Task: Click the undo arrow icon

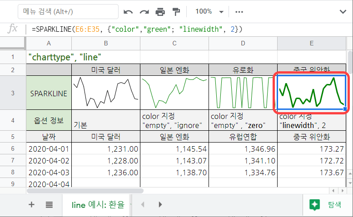Action: coord(129,11)
